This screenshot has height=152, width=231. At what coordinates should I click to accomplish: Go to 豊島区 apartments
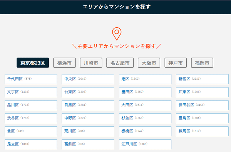coord(202,118)
